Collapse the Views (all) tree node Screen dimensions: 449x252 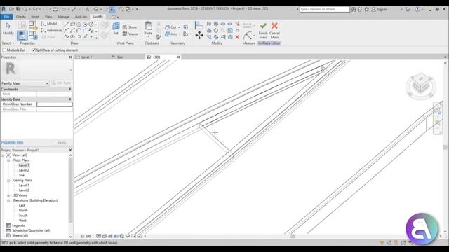click(3, 155)
